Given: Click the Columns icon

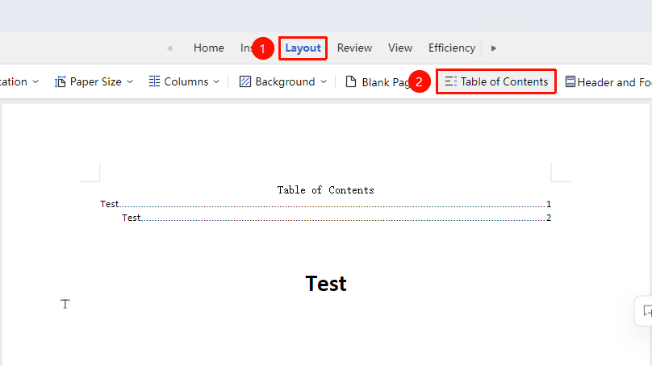Looking at the screenshot, I should pyautogui.click(x=154, y=81).
